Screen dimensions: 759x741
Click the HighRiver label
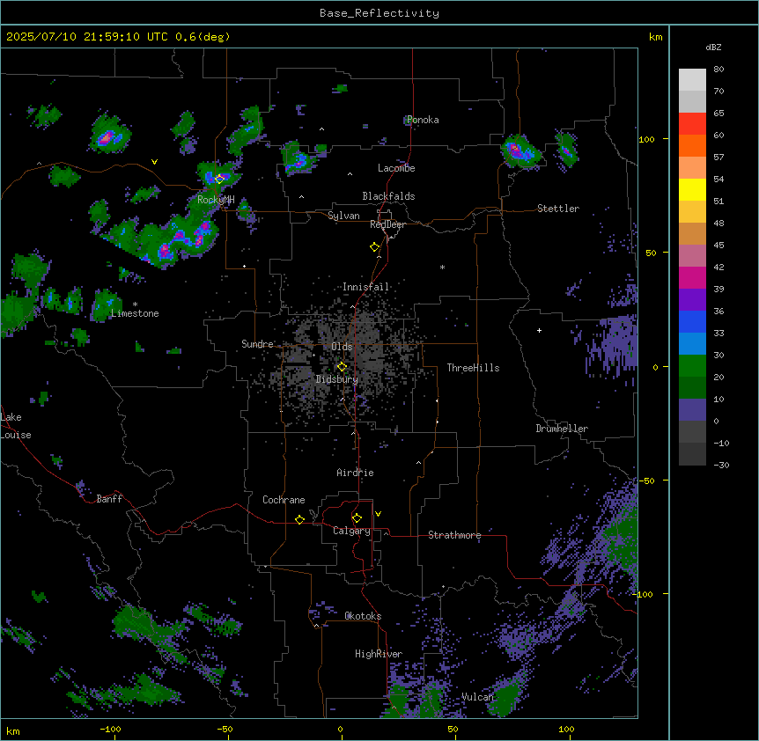tap(379, 654)
